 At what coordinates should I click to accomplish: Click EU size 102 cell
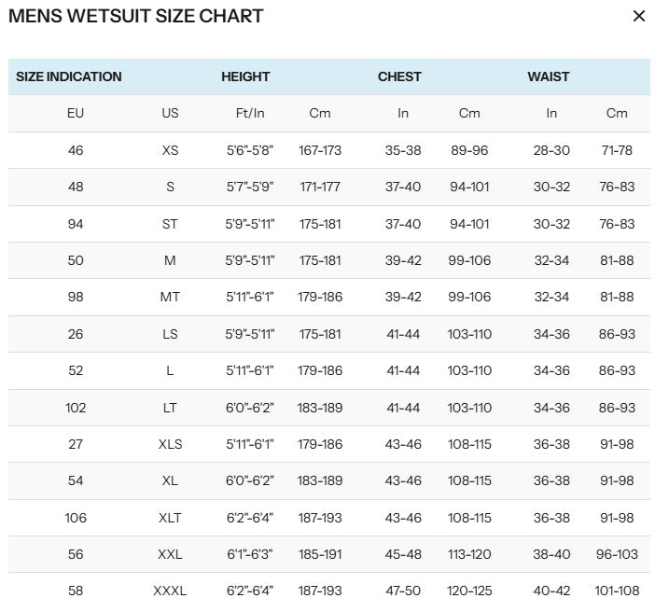pos(76,408)
